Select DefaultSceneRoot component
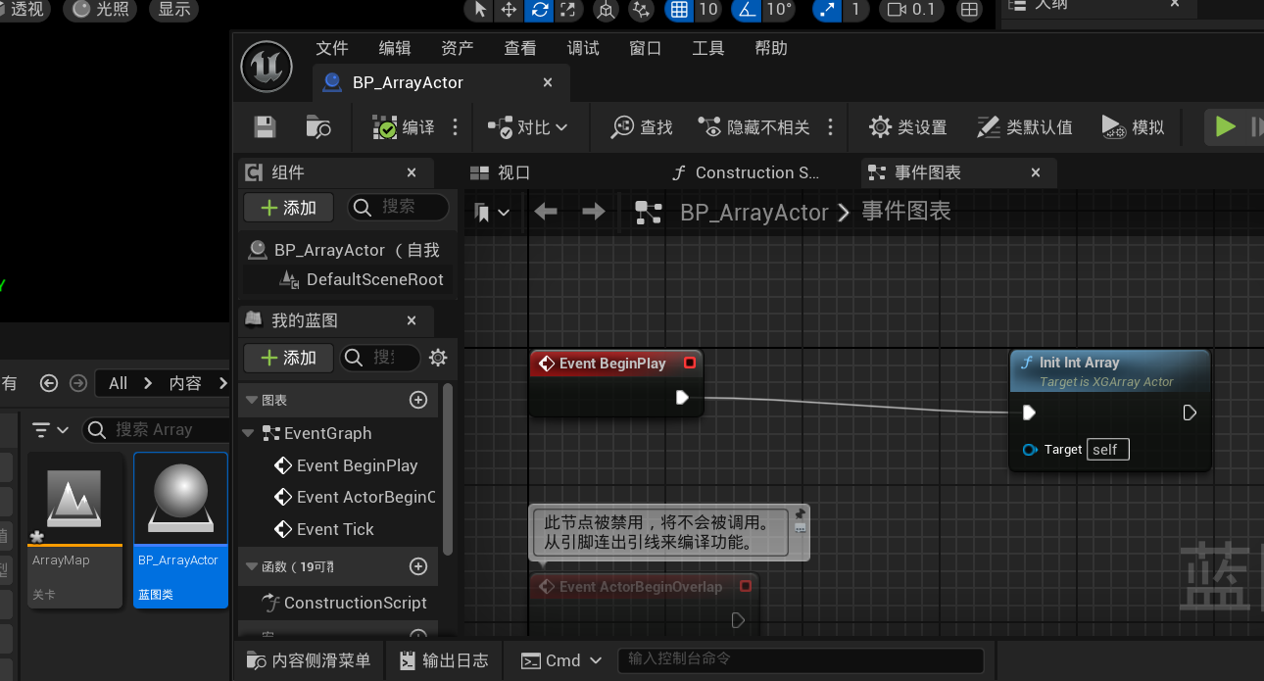 coord(363,279)
